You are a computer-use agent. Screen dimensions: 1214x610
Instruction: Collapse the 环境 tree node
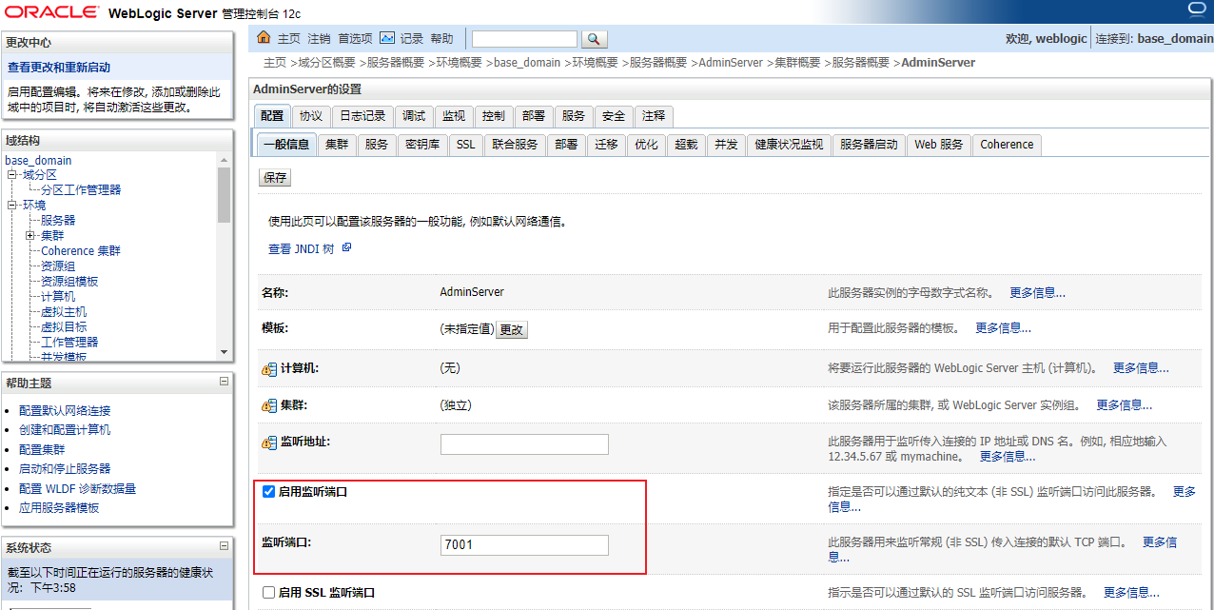[12, 206]
